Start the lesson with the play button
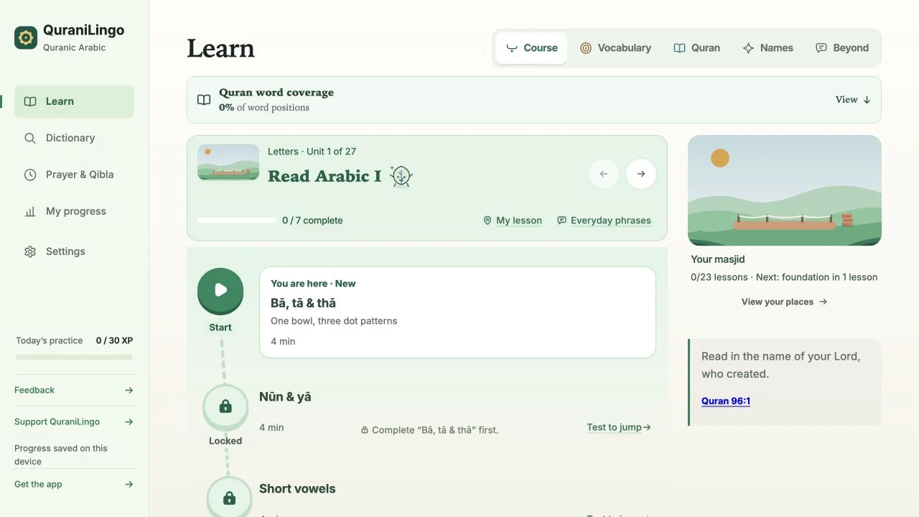The height and width of the screenshot is (517, 919). (220, 290)
